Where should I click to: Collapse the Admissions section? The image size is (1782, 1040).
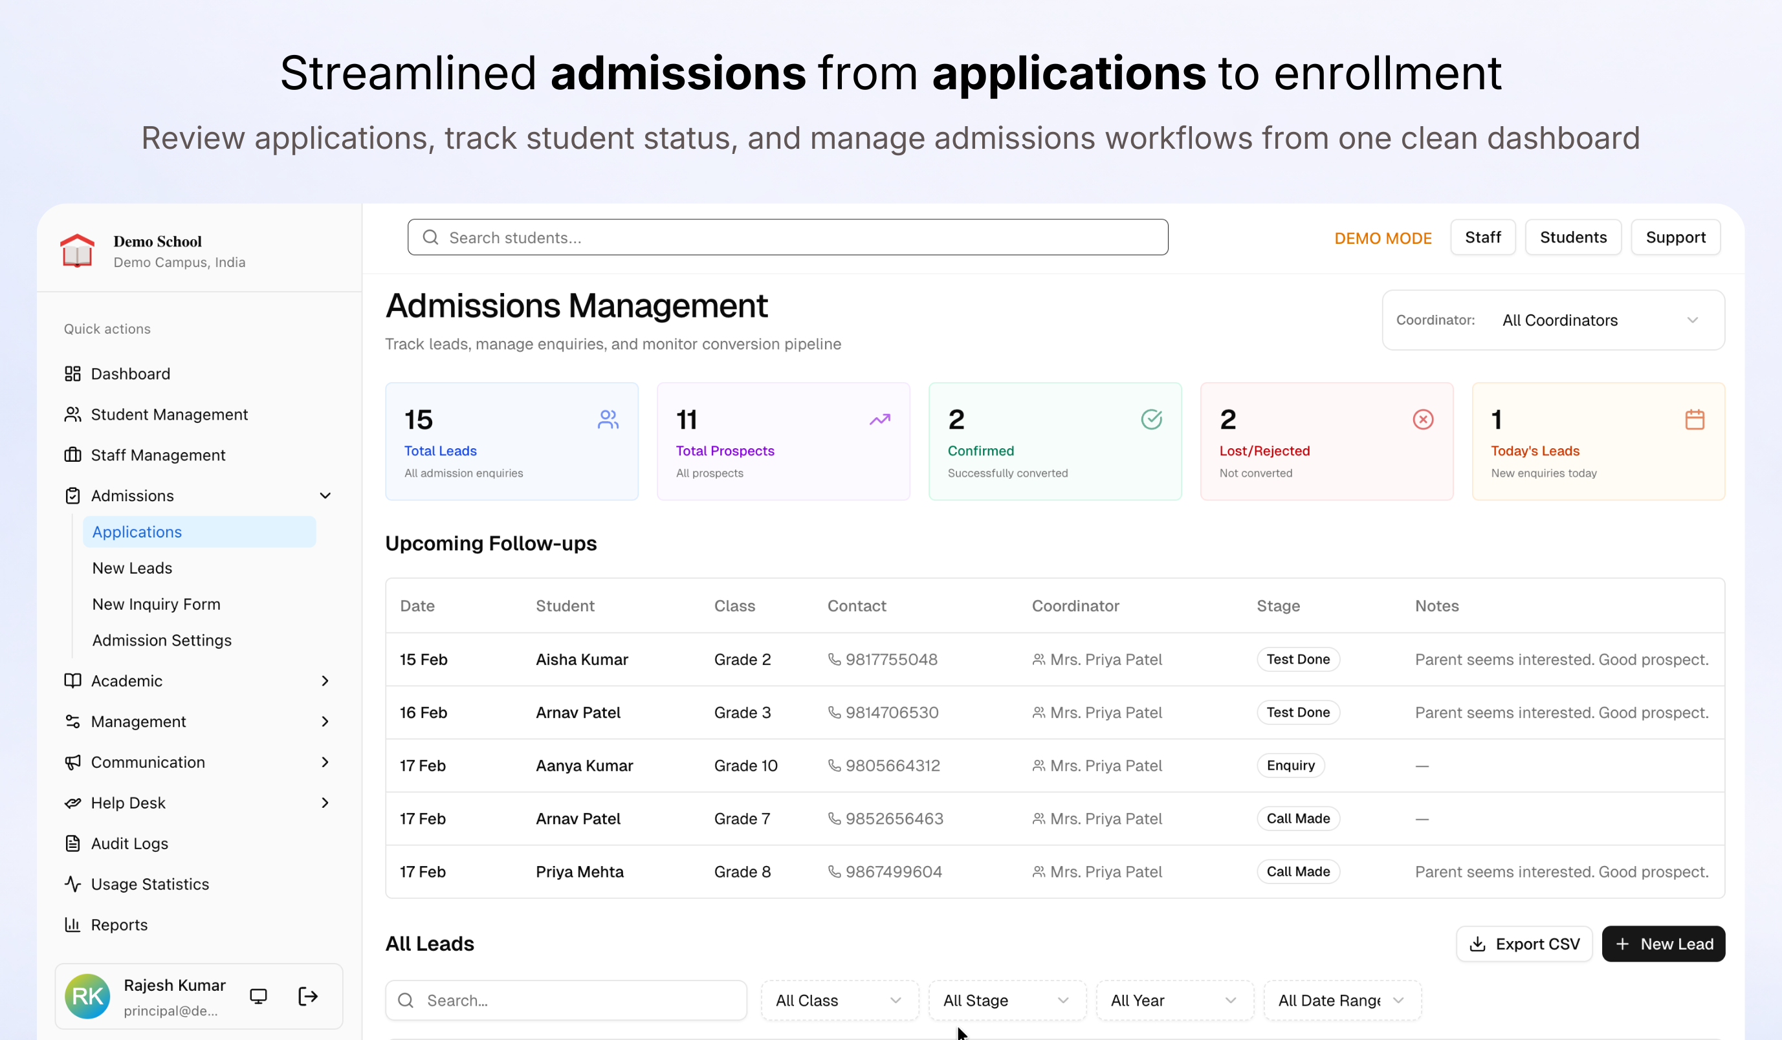325,495
